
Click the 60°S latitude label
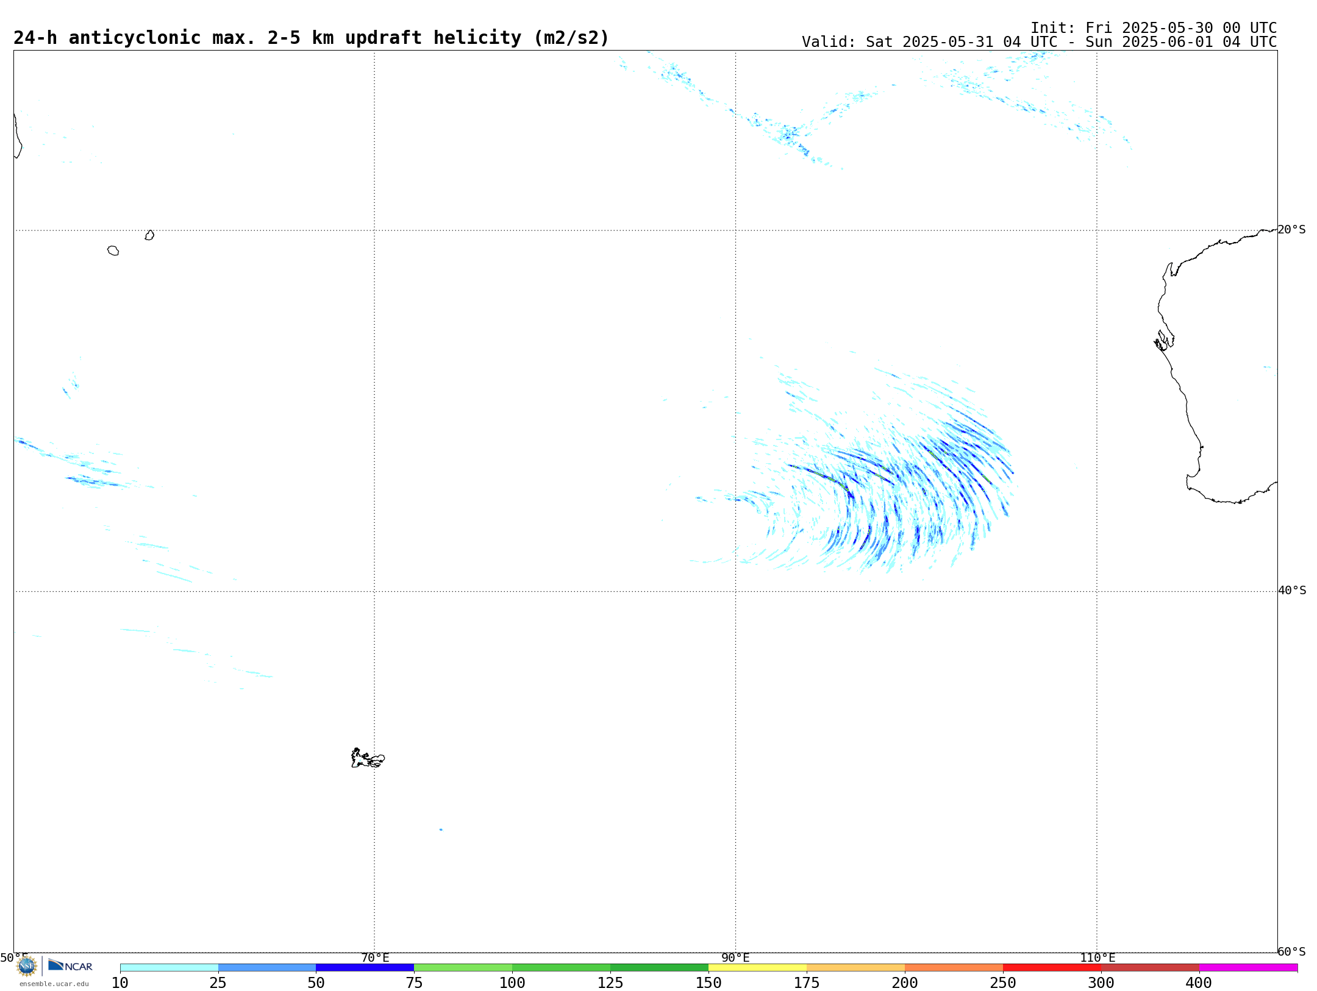point(1292,951)
